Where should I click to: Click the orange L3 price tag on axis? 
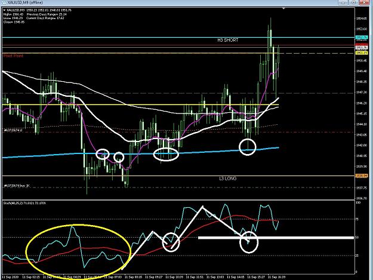click(x=362, y=176)
